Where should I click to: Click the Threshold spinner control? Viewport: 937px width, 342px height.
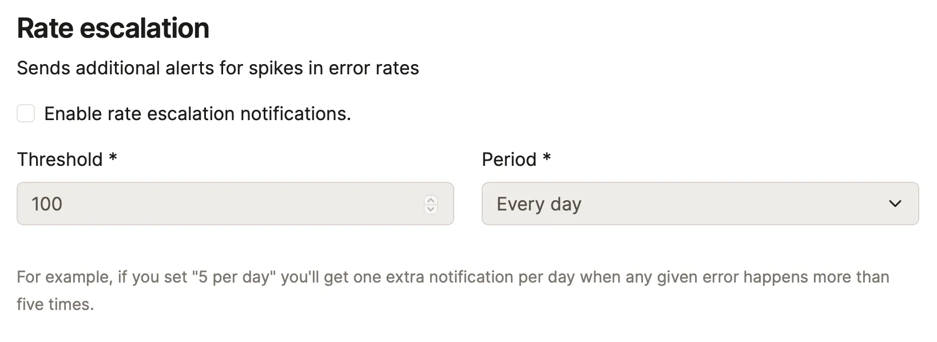[431, 204]
